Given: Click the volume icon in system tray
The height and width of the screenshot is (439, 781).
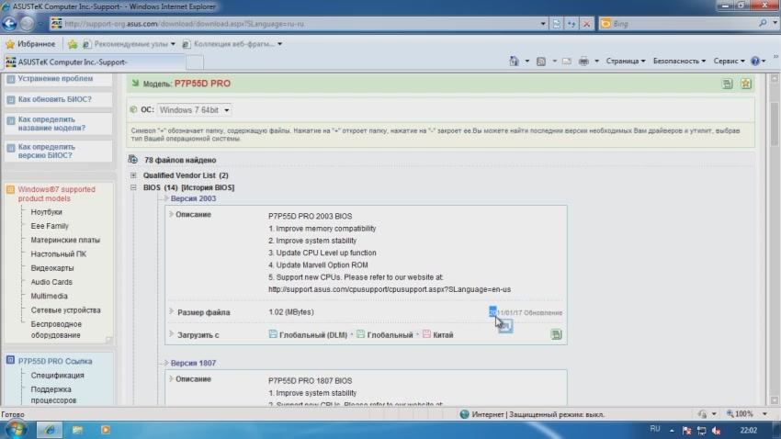Looking at the screenshot, I should pos(717,431).
